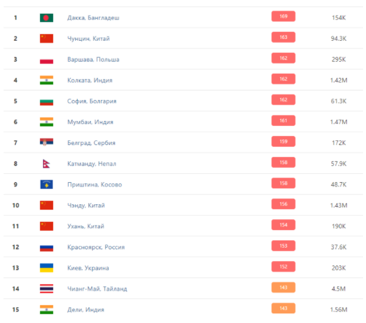Click the orange 143 badge for Чианг-Май

283,288
